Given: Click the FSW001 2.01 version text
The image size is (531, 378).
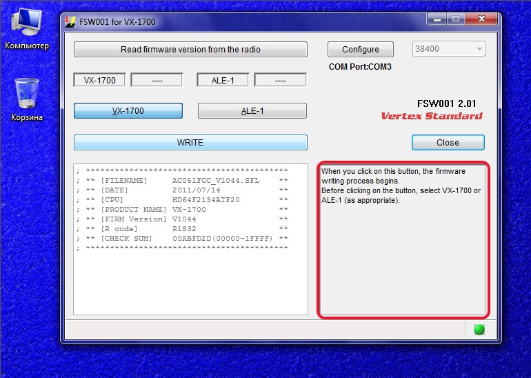Looking at the screenshot, I should (446, 103).
